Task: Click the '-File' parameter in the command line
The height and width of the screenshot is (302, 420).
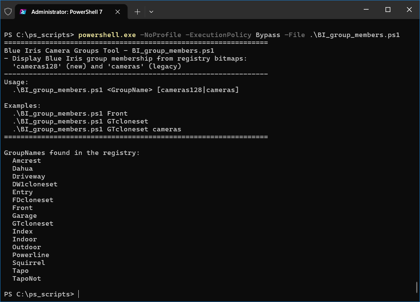Action: click(x=295, y=35)
